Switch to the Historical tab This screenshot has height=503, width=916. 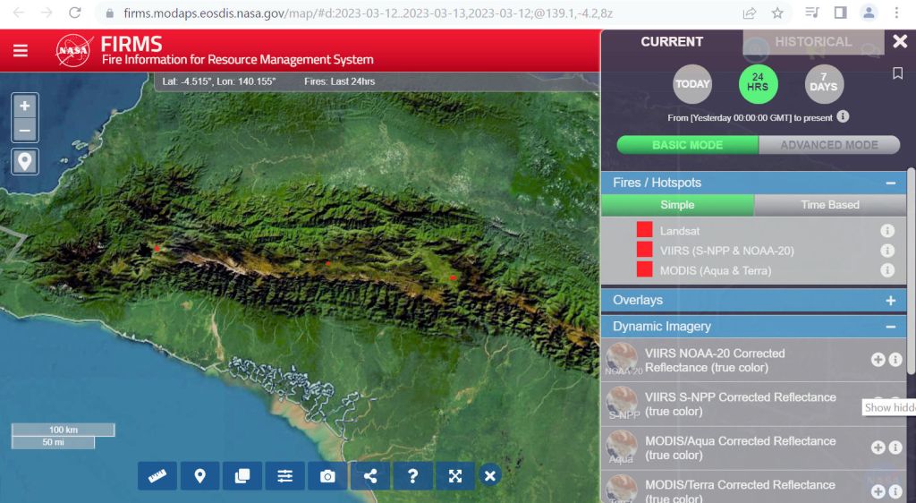click(812, 42)
